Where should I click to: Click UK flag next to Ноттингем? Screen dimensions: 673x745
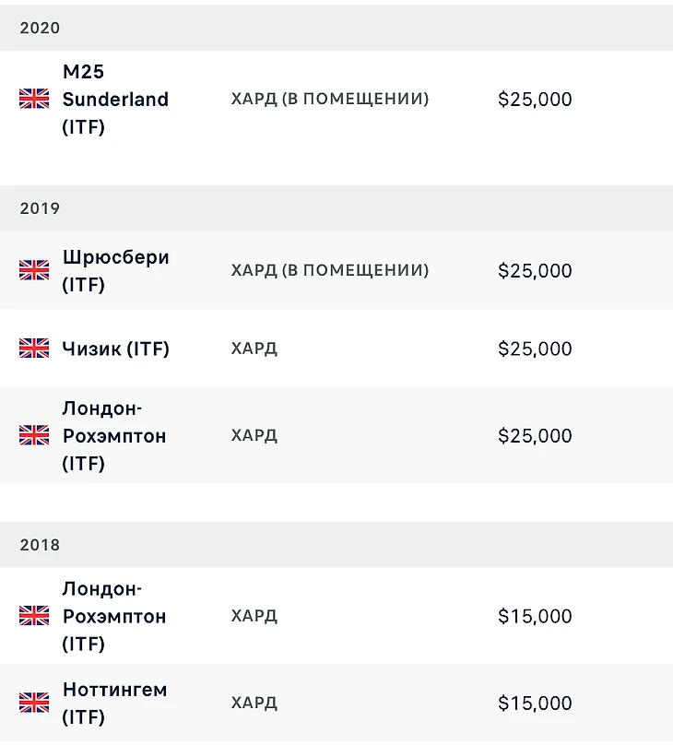(x=34, y=703)
